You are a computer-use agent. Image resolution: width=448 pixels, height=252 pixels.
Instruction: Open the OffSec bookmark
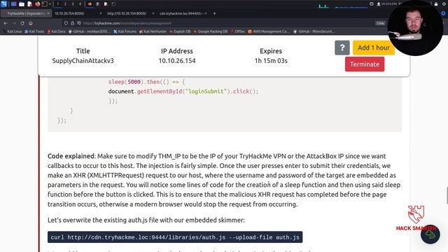click(x=238, y=31)
